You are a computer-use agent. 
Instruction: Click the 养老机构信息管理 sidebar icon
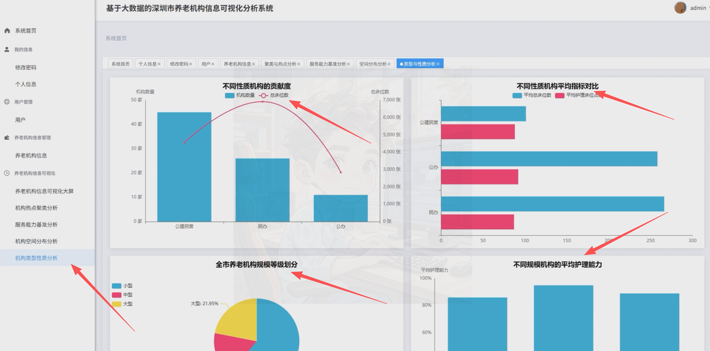tap(7, 138)
